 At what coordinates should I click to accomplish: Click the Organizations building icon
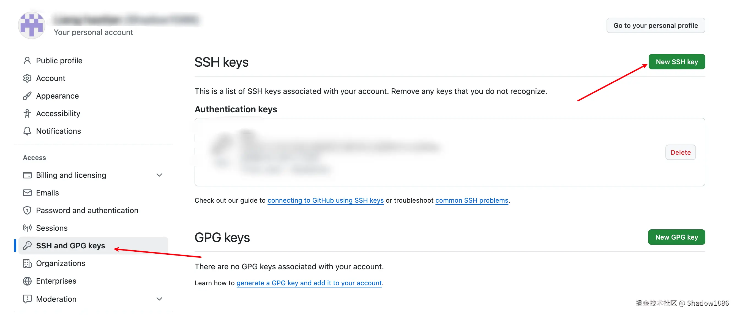(27, 263)
